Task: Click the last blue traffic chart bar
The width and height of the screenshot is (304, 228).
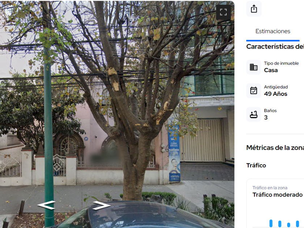Action: (297, 224)
